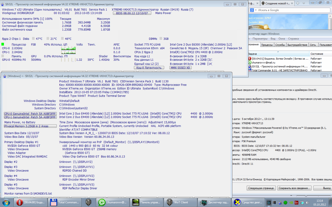
Task: Open Opera from the taskbar
Action: pyautogui.click(x=31, y=202)
